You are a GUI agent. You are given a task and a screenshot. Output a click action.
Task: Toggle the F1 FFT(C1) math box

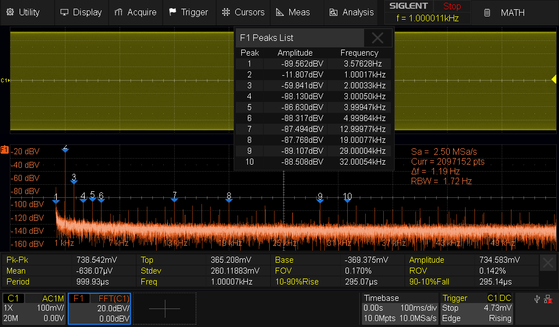(99, 308)
